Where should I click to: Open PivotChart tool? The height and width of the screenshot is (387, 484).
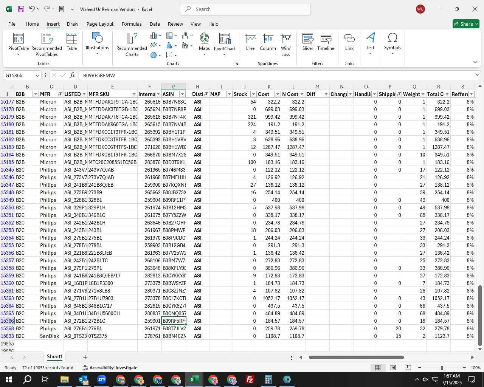[225, 44]
